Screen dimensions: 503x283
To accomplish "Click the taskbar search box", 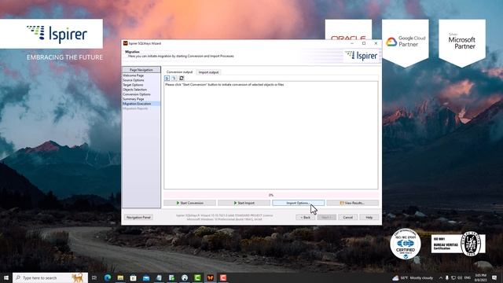I will (50, 277).
